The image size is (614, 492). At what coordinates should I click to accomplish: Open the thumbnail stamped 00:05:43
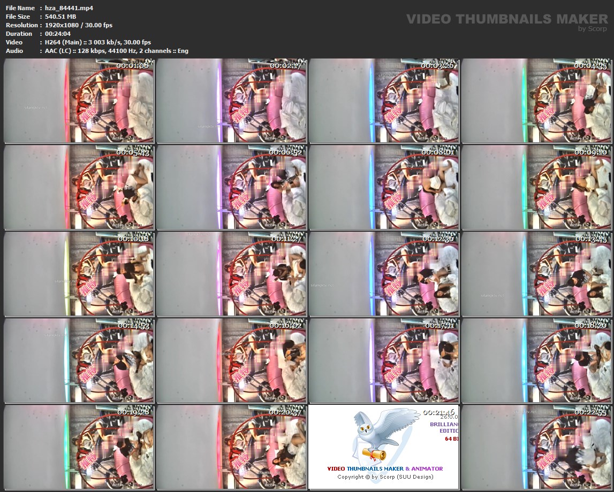[x=79, y=187]
